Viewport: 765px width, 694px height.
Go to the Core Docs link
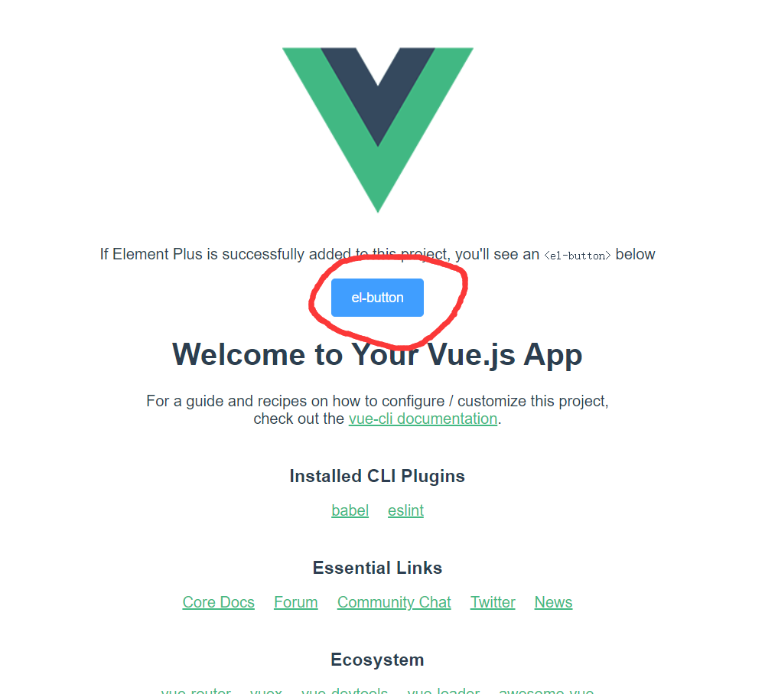tap(219, 602)
